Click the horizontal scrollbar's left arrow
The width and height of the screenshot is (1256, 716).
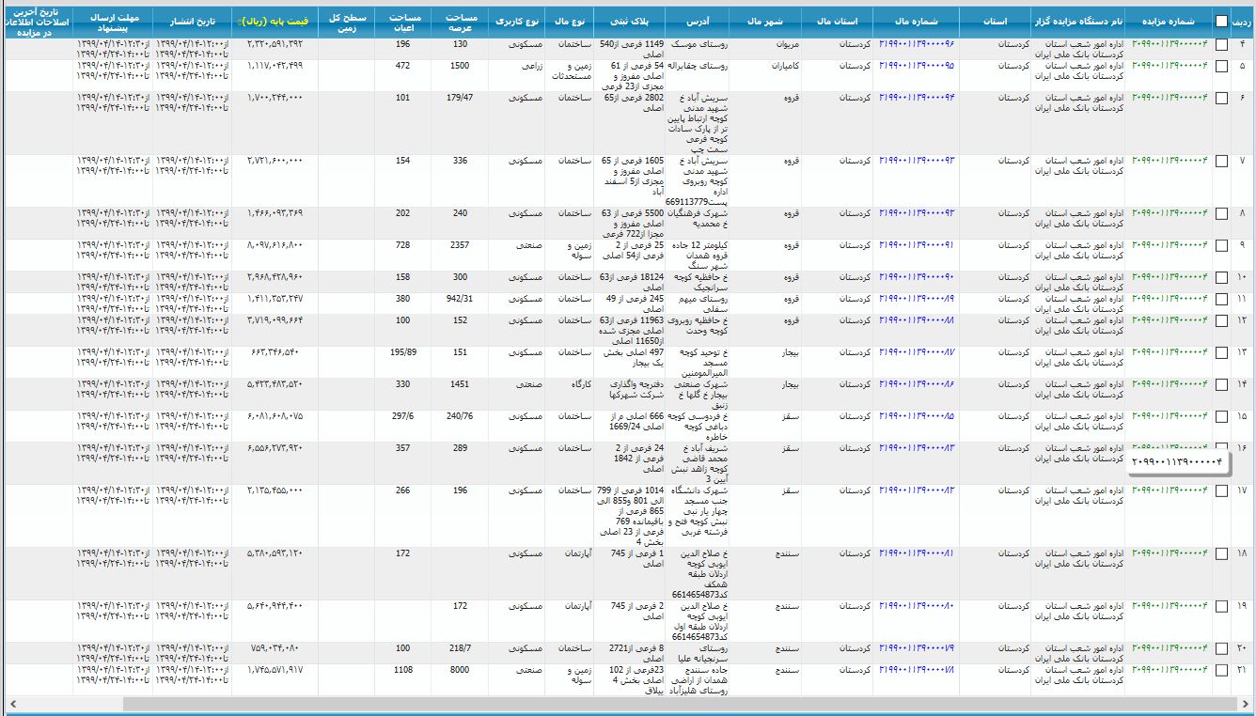10,704
